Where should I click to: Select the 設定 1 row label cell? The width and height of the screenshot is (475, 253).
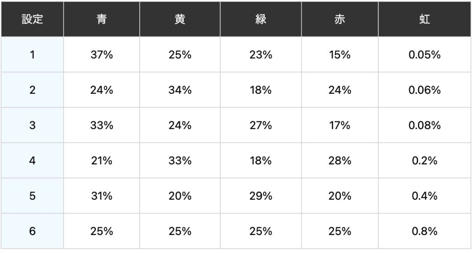point(32,55)
